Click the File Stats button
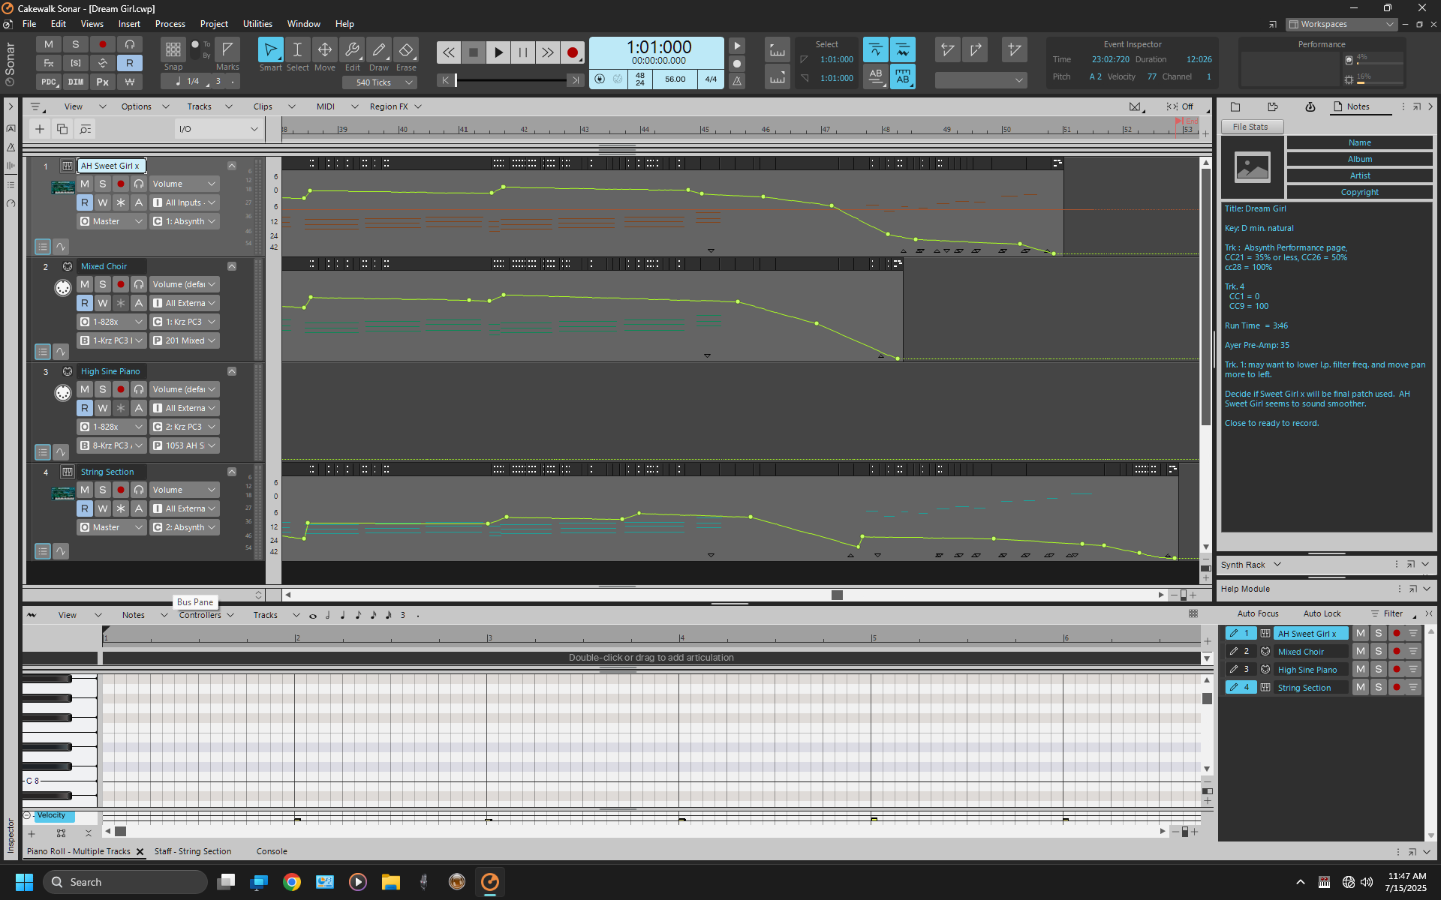 1250,127
